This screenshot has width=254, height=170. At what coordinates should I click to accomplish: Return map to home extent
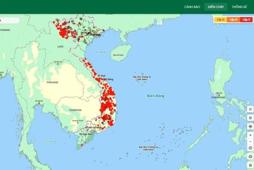[251, 165]
